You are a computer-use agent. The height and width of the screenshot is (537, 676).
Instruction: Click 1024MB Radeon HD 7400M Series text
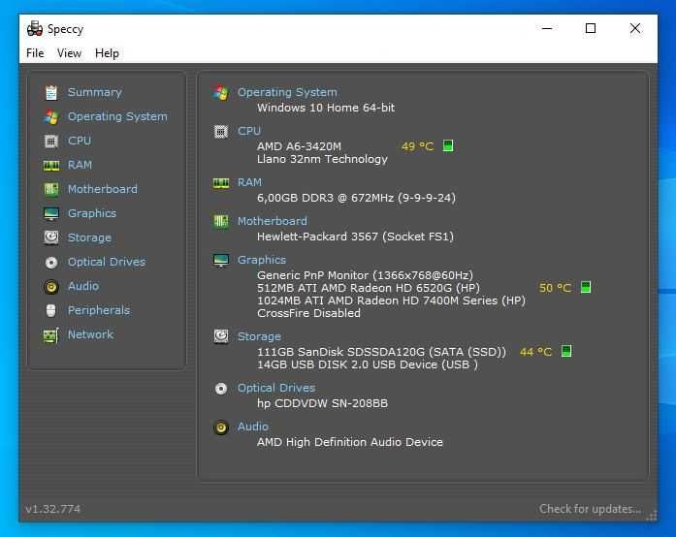point(391,300)
